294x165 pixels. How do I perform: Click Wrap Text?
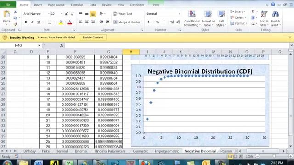[123, 14]
